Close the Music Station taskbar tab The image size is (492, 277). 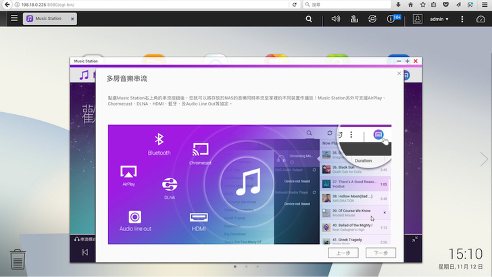coord(73,19)
